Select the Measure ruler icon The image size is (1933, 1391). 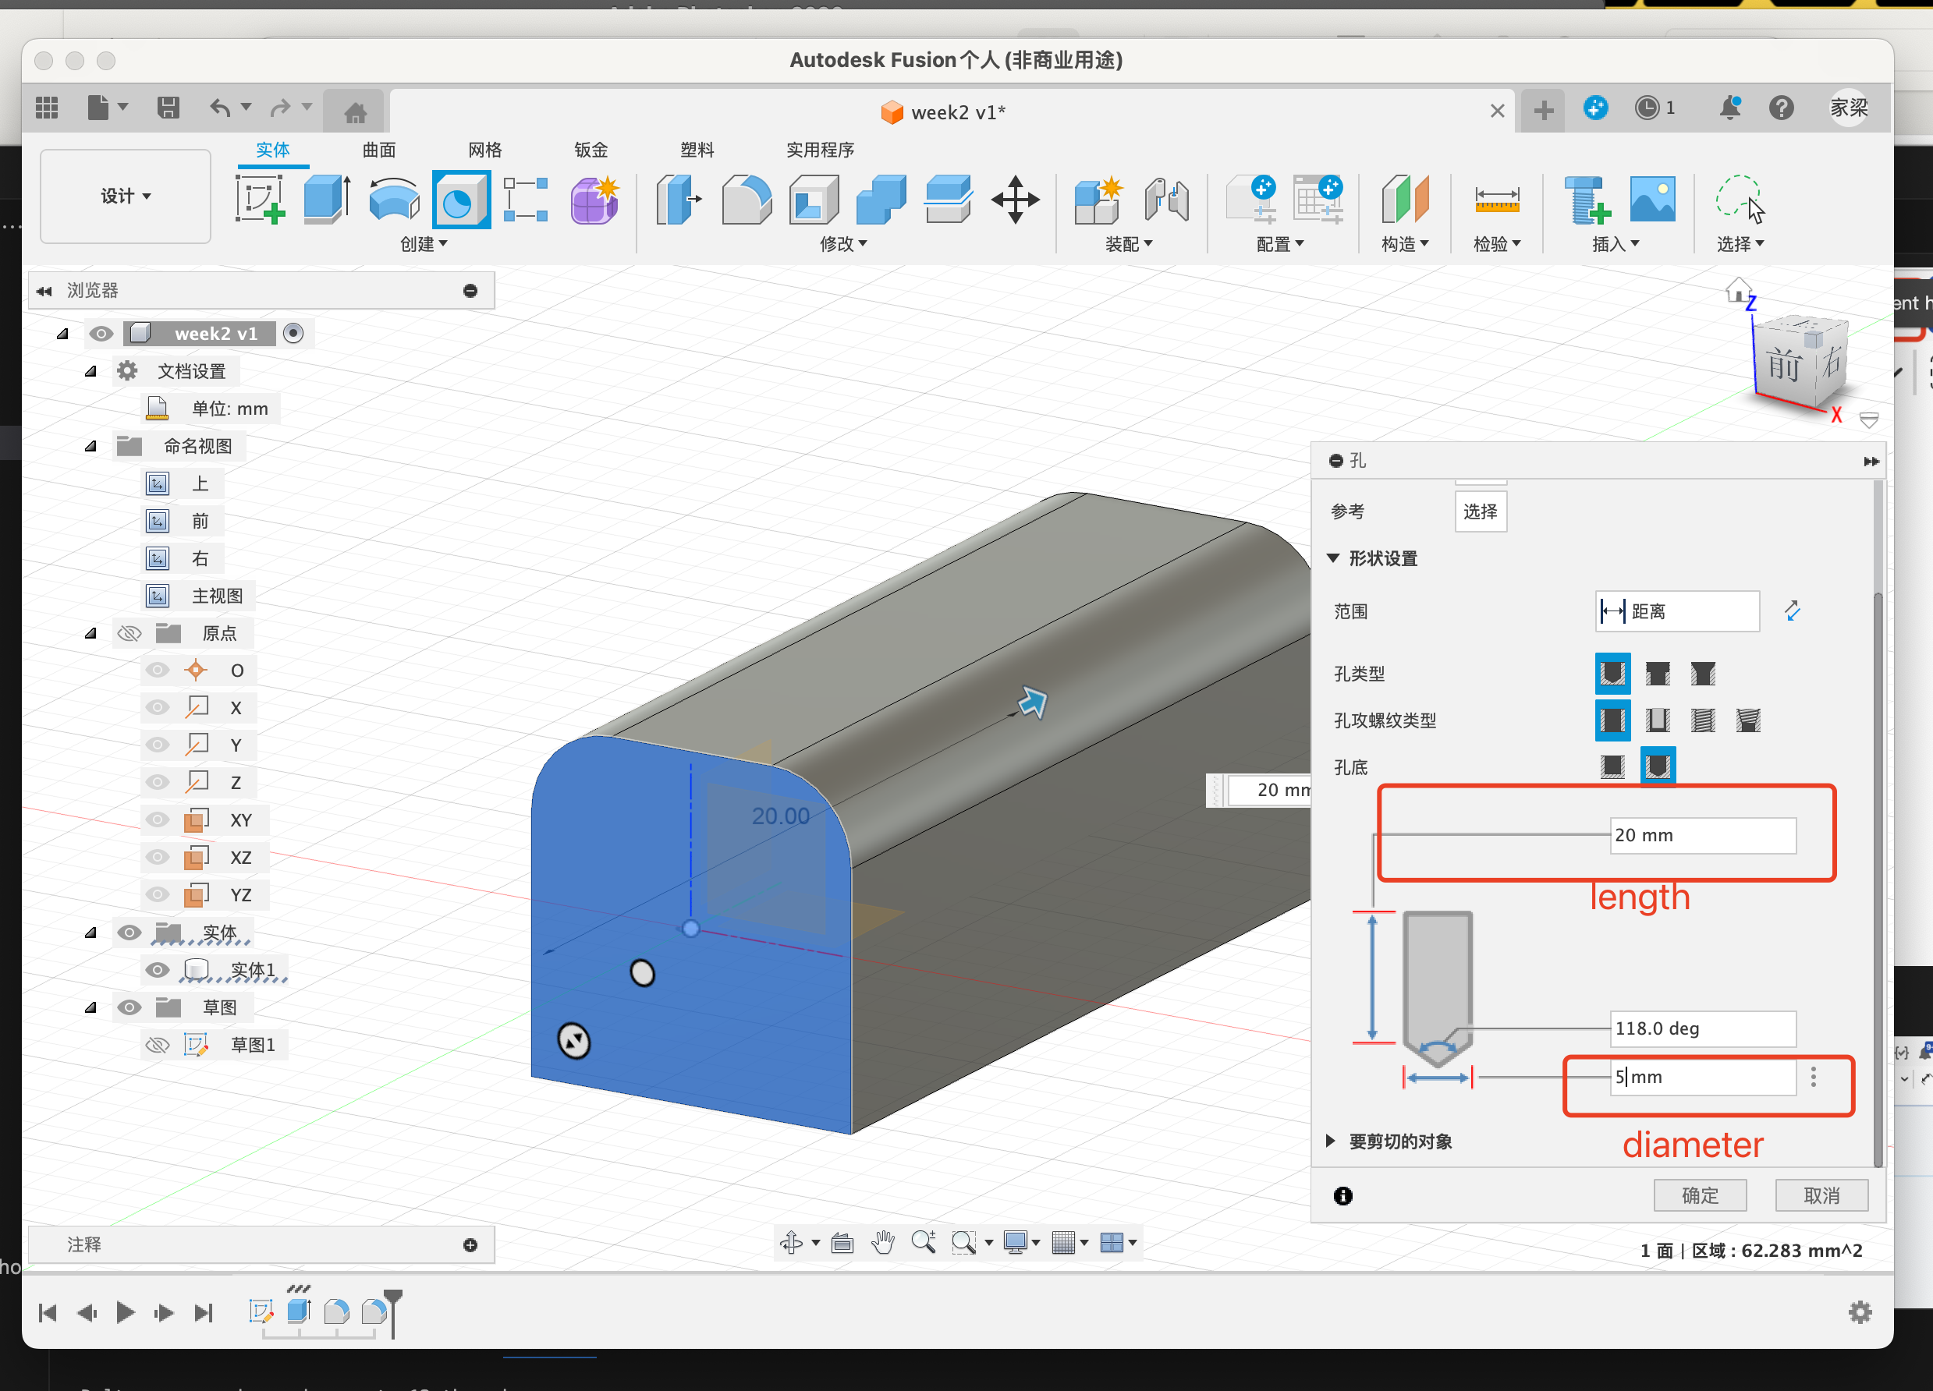point(1497,200)
